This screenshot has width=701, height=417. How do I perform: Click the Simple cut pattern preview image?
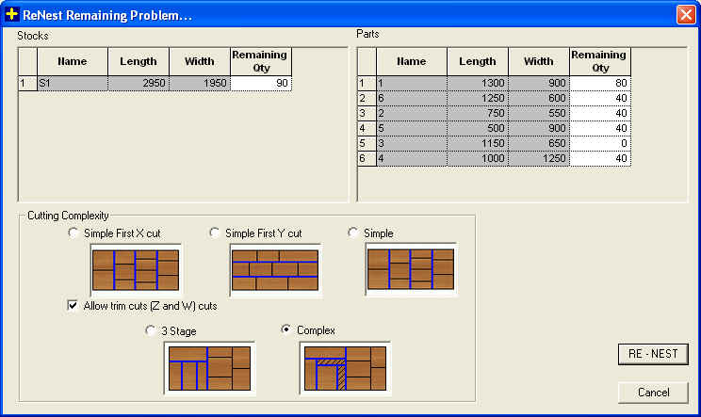coord(410,269)
